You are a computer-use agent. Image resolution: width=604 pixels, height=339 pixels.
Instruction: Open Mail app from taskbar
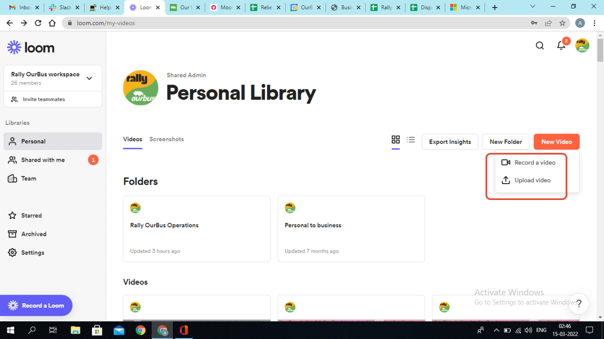coord(119,330)
